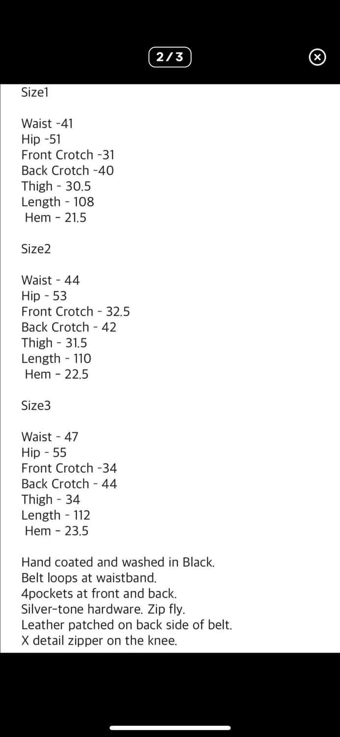Viewport: 340px width, 737px height.
Task: Select the Waist - 47 line
Action: pyautogui.click(x=50, y=437)
